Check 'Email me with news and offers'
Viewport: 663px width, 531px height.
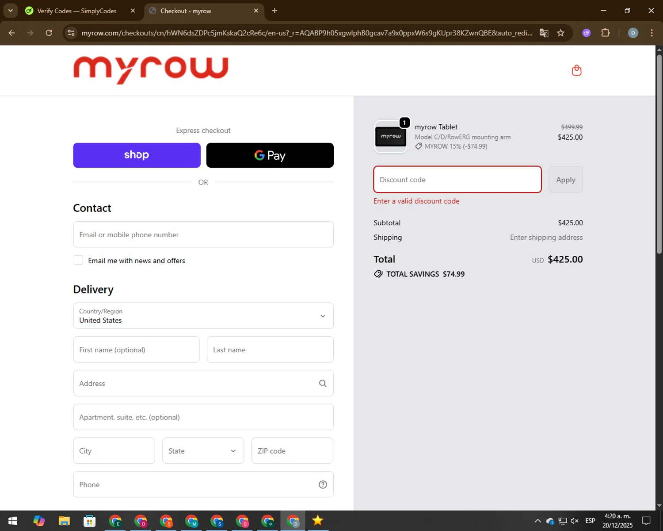tap(78, 260)
